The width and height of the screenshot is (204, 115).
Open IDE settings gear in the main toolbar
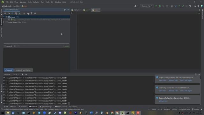click(198, 6)
